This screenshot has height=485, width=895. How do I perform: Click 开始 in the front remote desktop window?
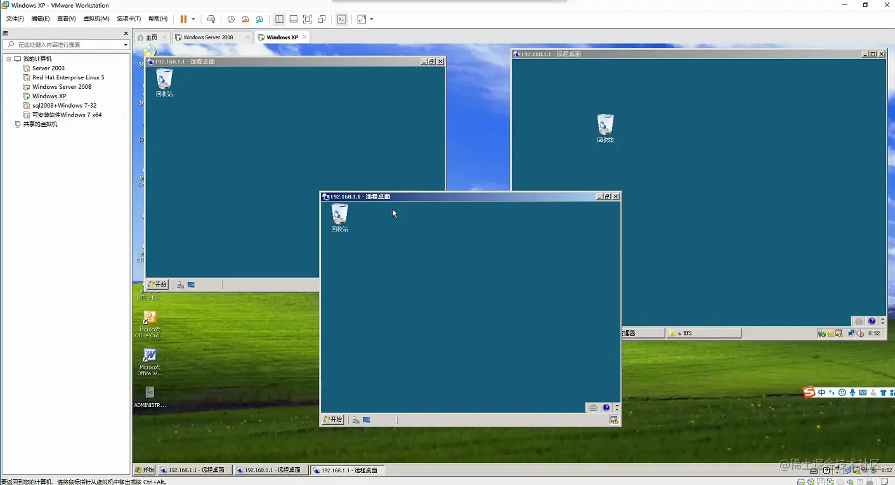tap(333, 420)
